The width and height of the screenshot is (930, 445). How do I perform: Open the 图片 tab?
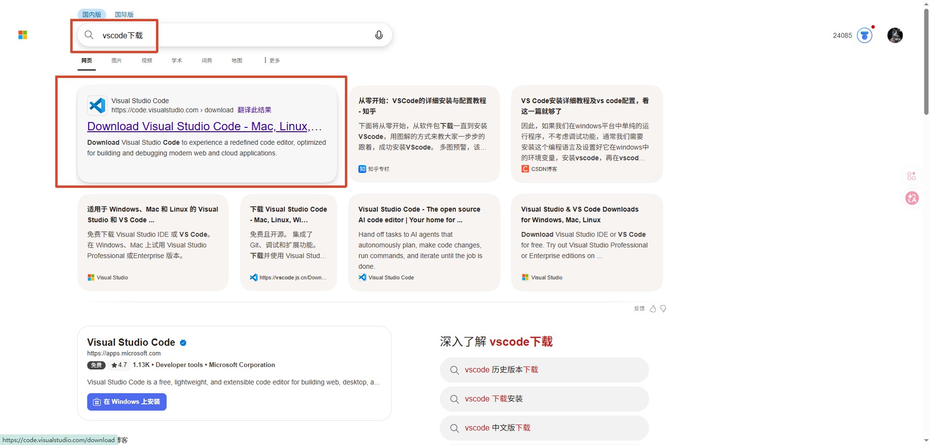(117, 61)
